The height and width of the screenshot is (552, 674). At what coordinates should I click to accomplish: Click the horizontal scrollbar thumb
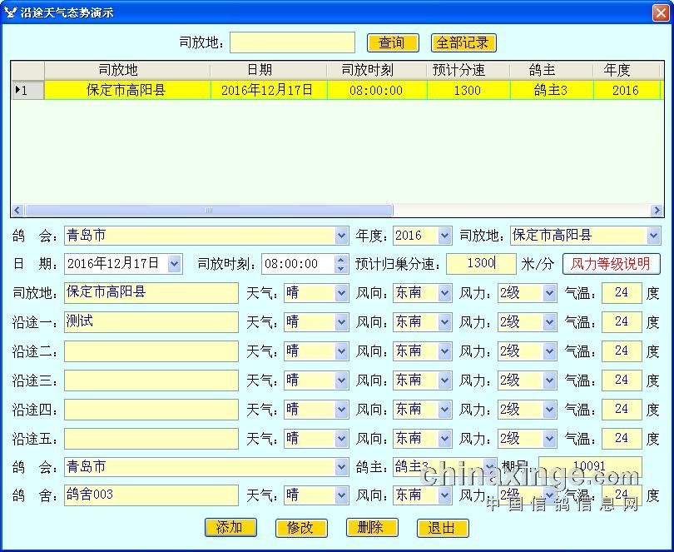(209, 211)
